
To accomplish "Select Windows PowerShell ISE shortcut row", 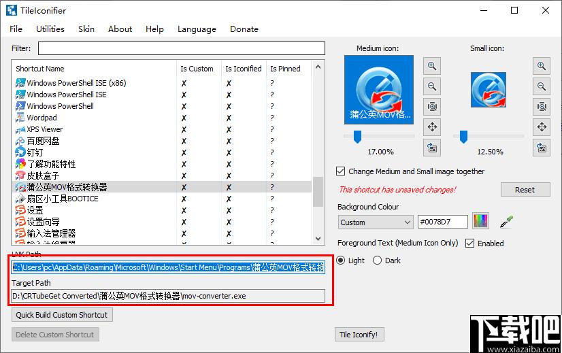I will coord(163,95).
